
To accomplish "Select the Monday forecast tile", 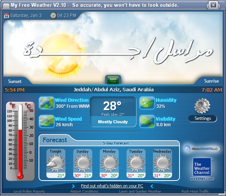I will tap(109, 164).
